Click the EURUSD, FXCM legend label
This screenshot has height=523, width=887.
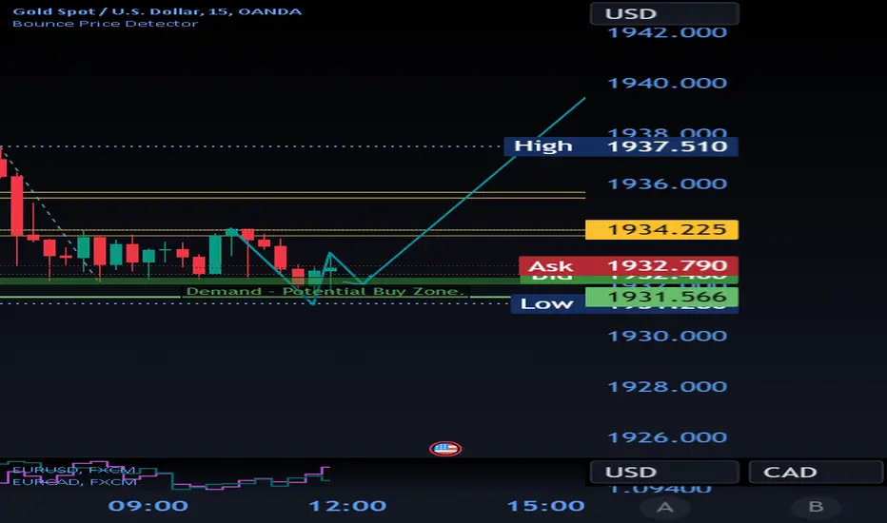click(73, 471)
